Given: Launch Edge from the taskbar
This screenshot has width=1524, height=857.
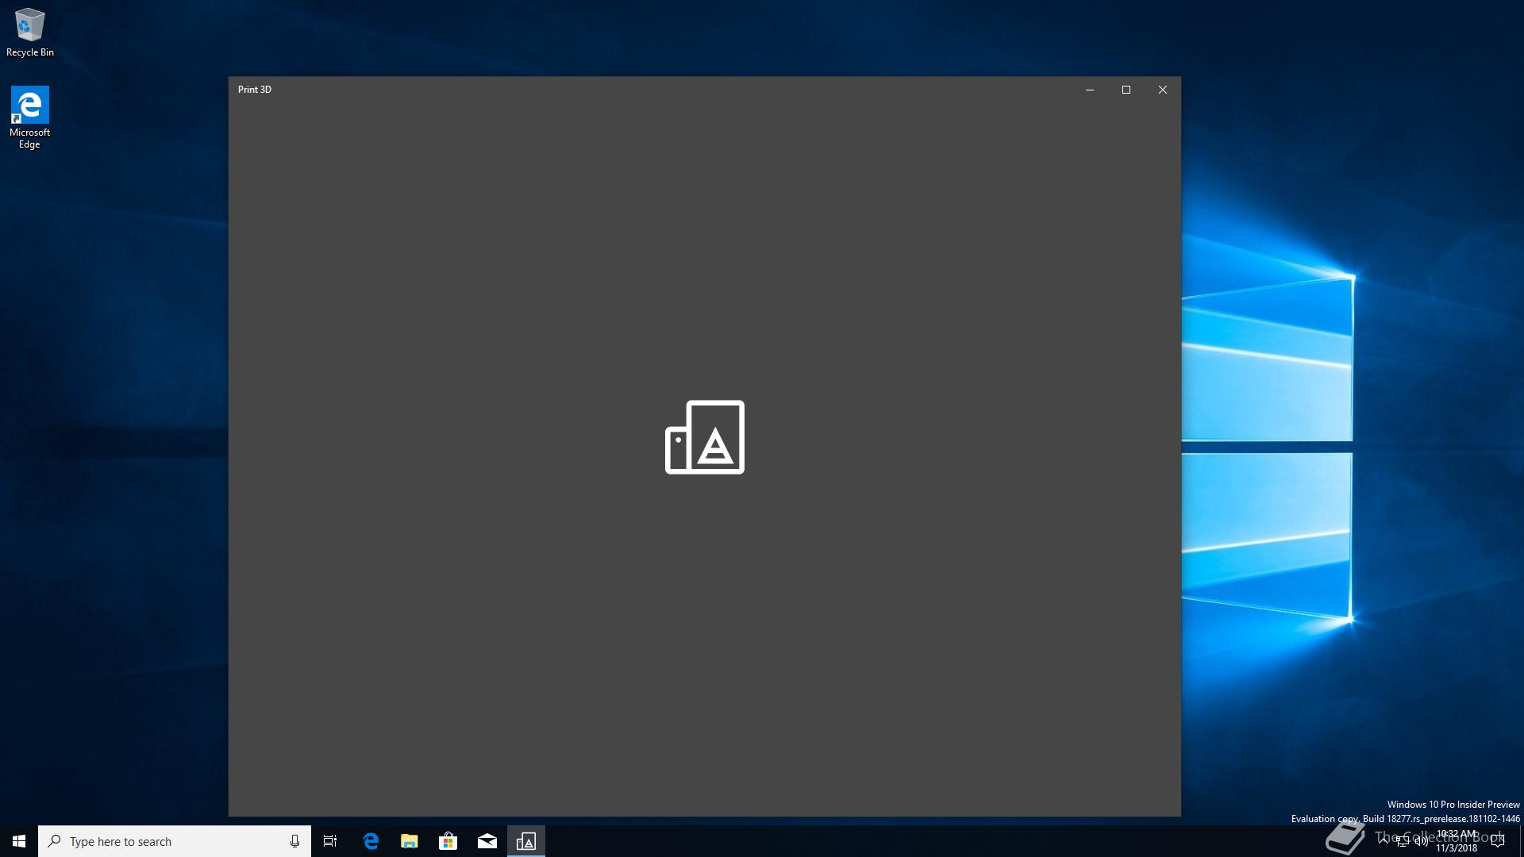Looking at the screenshot, I should 371,841.
